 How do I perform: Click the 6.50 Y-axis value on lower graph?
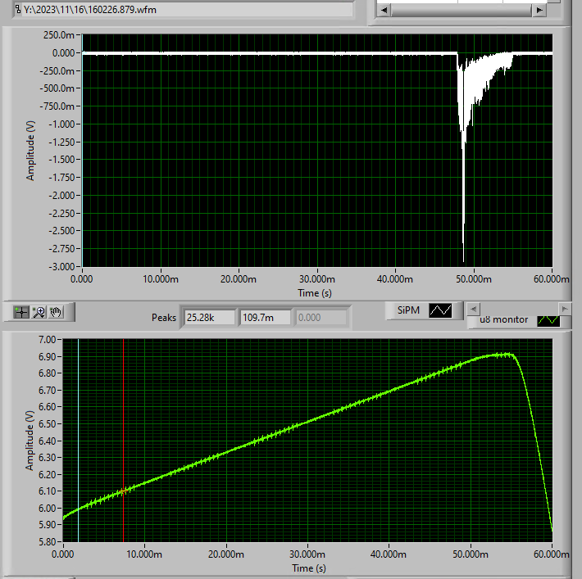click(x=48, y=423)
